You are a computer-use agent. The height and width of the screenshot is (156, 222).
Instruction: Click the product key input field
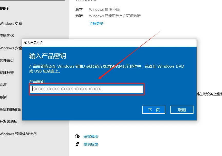[86, 89]
